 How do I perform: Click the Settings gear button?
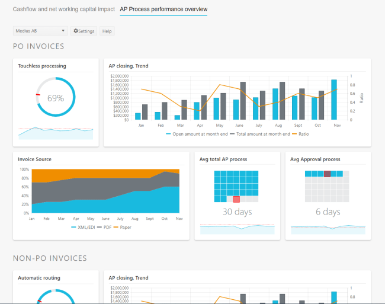(x=84, y=31)
